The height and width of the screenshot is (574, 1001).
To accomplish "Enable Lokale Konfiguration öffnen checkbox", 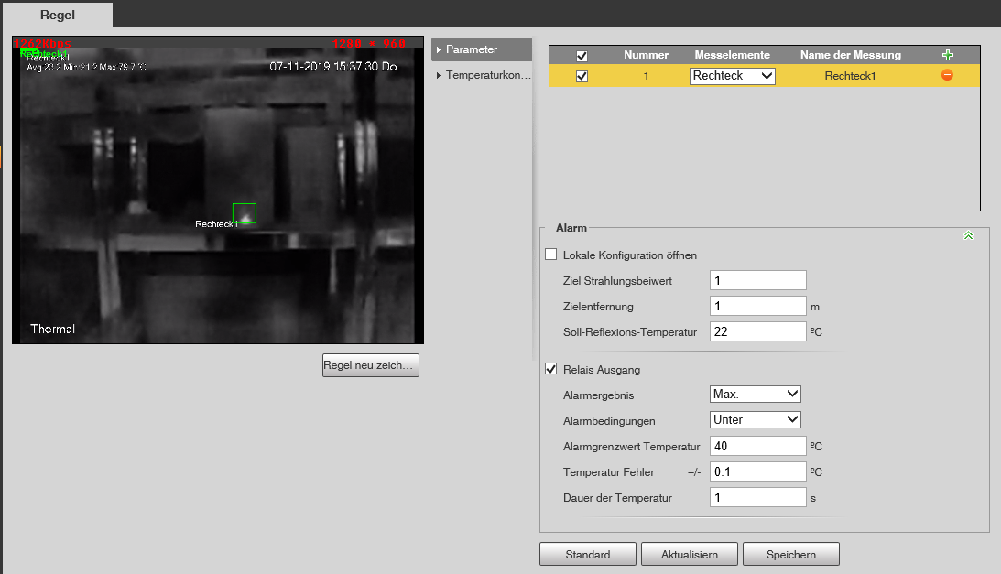I will click(x=551, y=255).
